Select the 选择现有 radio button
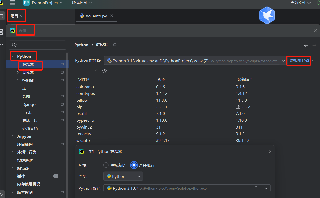The width and height of the screenshot is (320, 198). pos(134,165)
